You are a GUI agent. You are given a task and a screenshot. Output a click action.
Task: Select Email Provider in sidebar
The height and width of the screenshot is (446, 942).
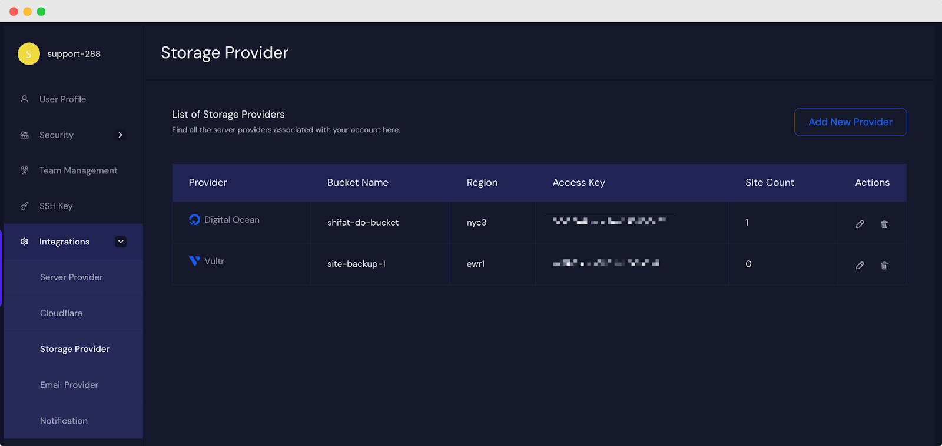(69, 385)
